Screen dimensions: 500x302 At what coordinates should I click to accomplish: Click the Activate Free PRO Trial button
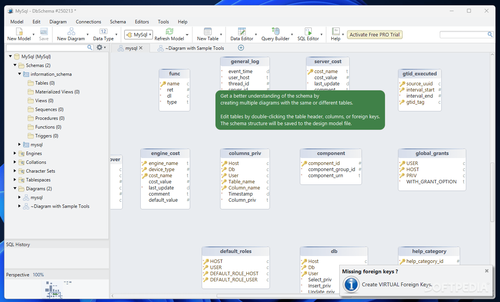point(375,35)
